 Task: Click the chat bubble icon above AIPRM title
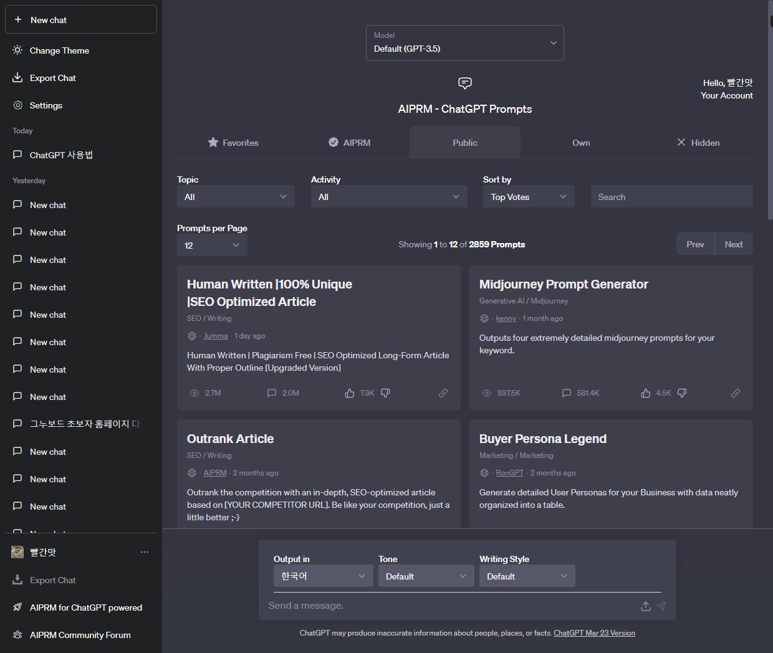[x=465, y=83]
